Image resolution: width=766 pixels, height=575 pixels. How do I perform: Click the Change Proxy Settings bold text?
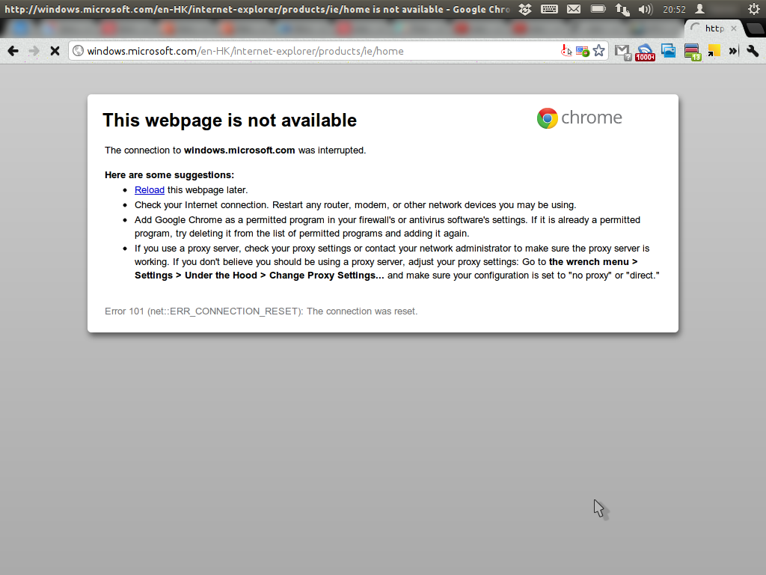click(326, 276)
